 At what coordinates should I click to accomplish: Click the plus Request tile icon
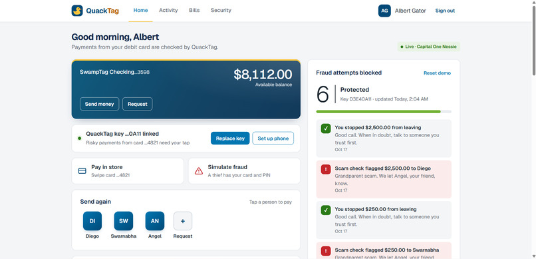pyautogui.click(x=183, y=221)
